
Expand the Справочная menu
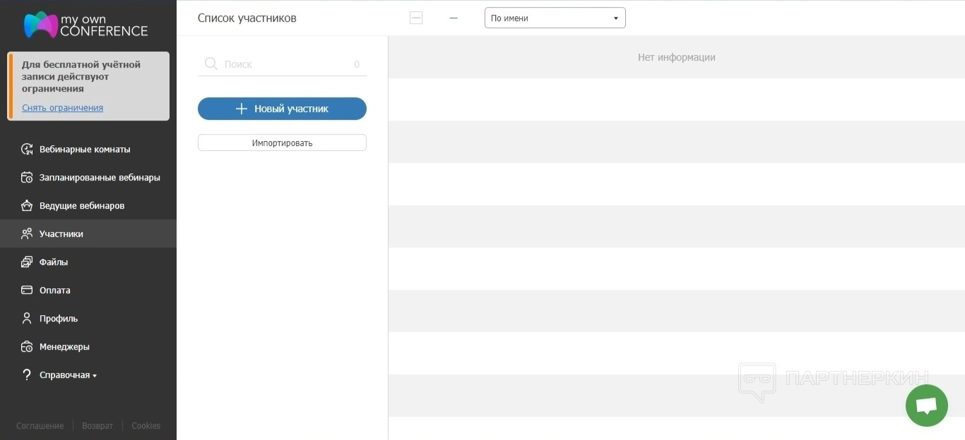coord(67,375)
